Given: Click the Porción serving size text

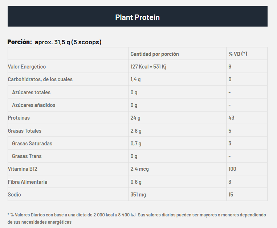Looking at the screenshot, I should tap(54, 42).
